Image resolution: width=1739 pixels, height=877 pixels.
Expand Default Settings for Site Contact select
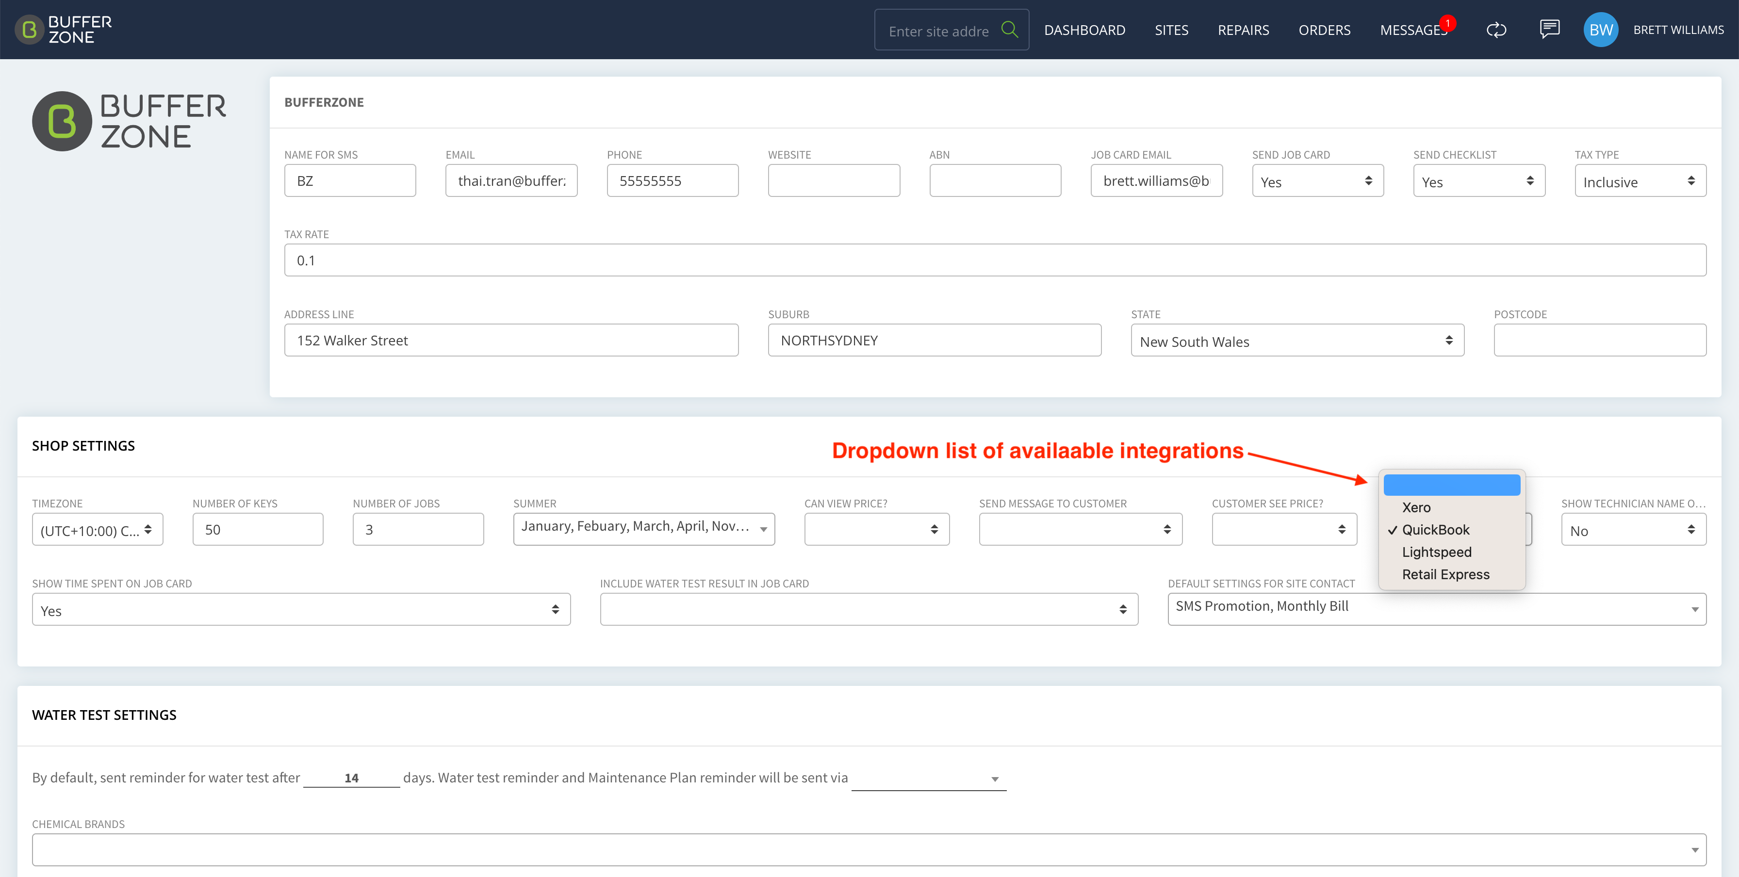1437,609
